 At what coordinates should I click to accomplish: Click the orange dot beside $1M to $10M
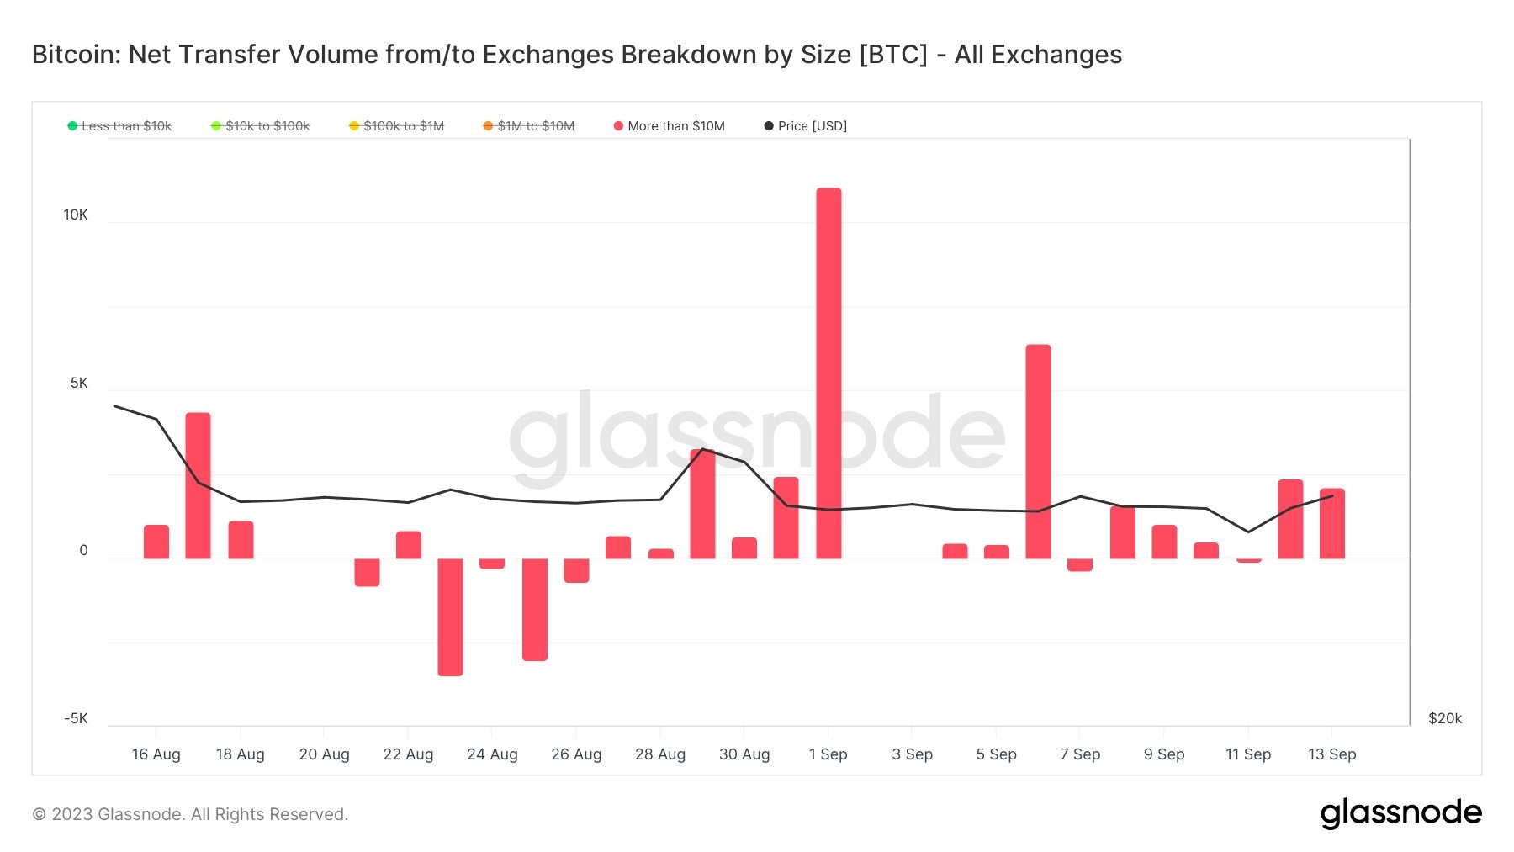pos(488,126)
